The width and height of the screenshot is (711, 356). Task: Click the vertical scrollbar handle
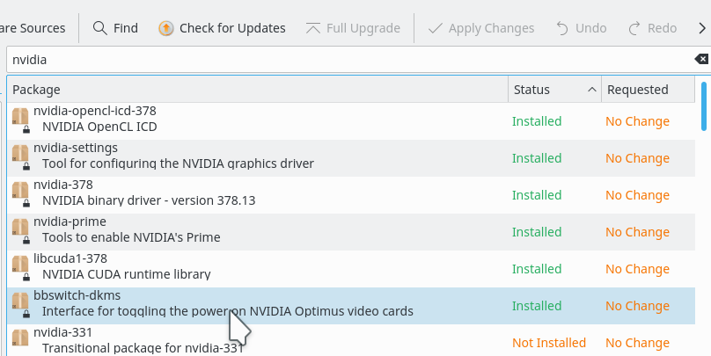(x=704, y=105)
